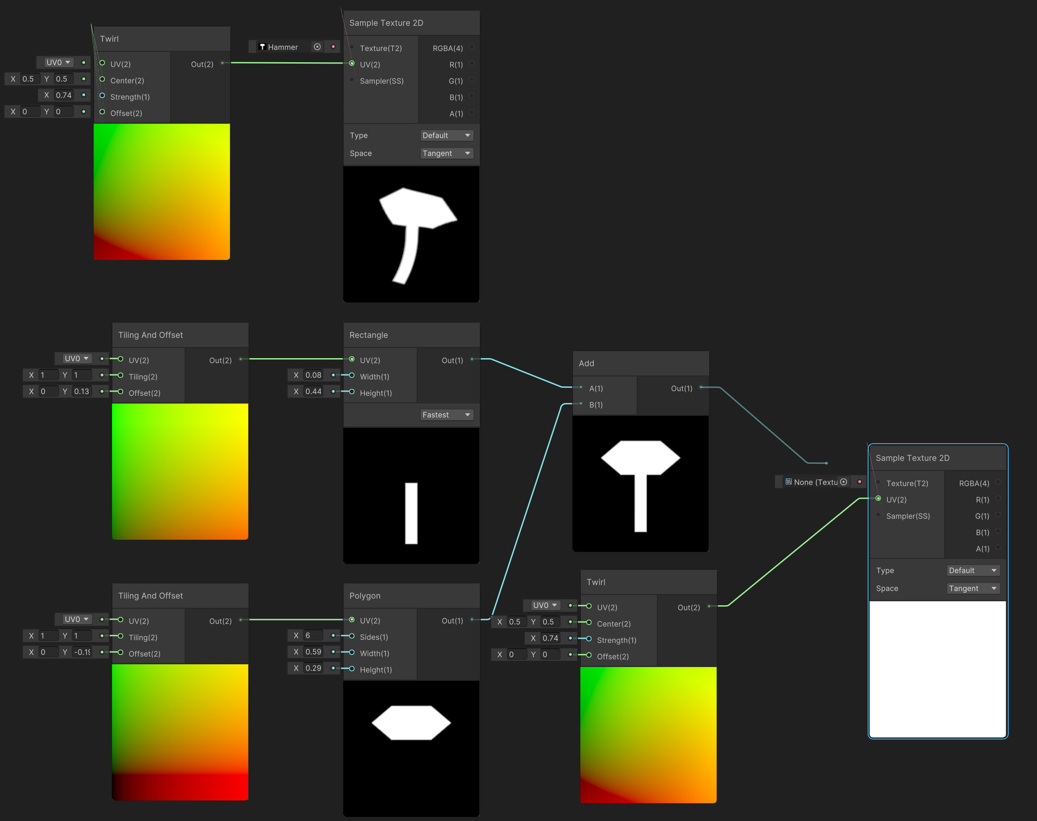The width and height of the screenshot is (1037, 821).
Task: Click the RGBA(4) output port on right Sample Texture 2D
Action: [998, 483]
